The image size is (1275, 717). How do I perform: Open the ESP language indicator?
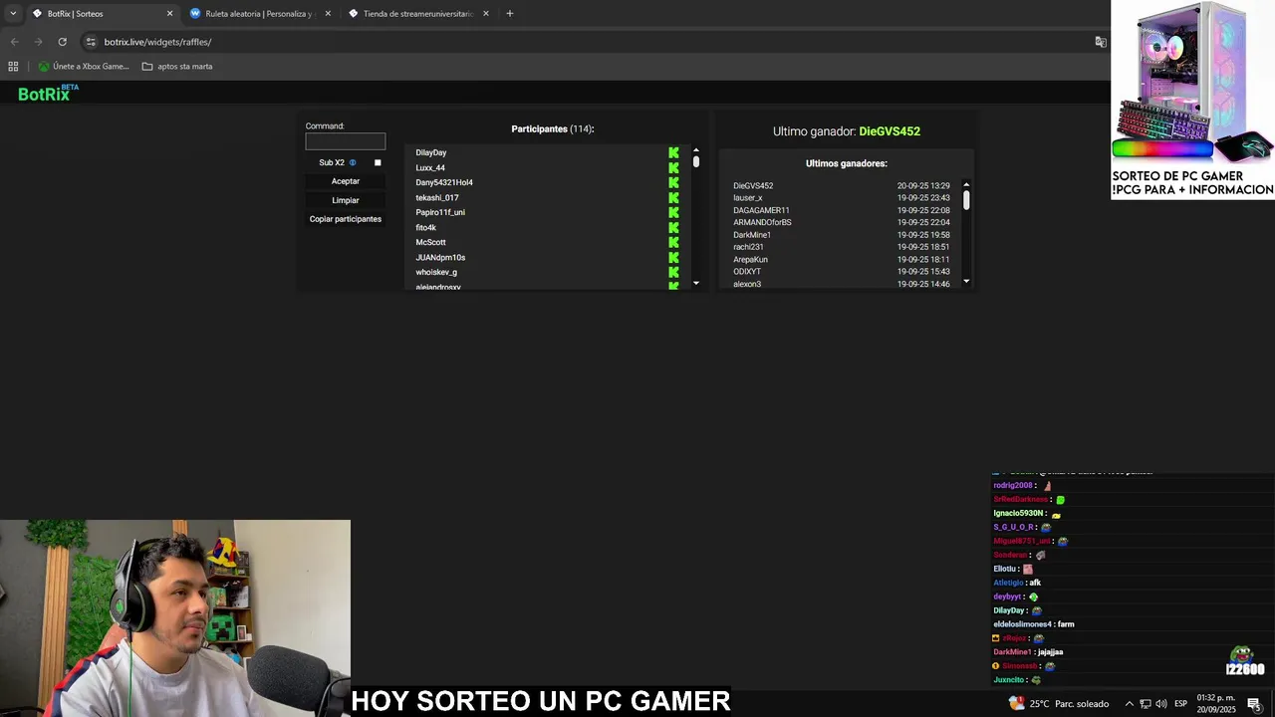(1180, 704)
